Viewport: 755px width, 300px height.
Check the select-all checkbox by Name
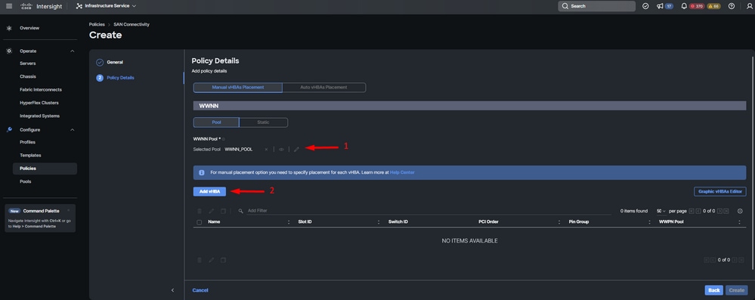200,222
